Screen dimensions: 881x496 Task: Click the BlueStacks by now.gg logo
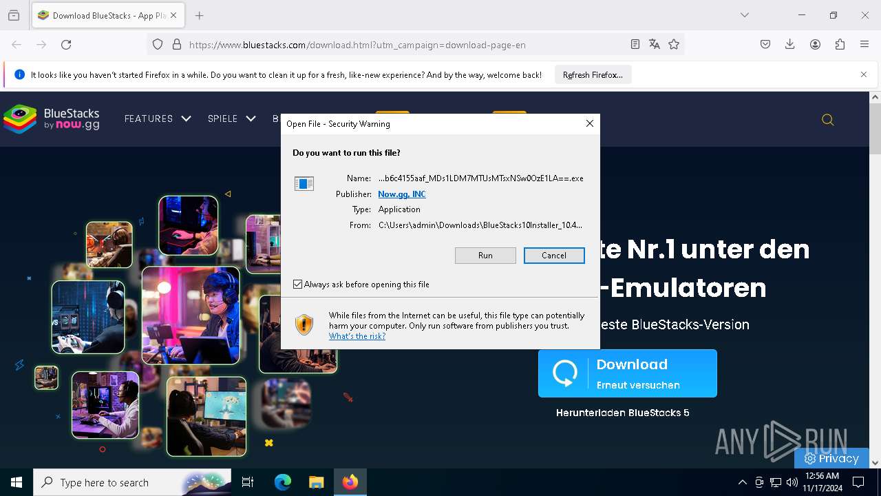coord(52,119)
